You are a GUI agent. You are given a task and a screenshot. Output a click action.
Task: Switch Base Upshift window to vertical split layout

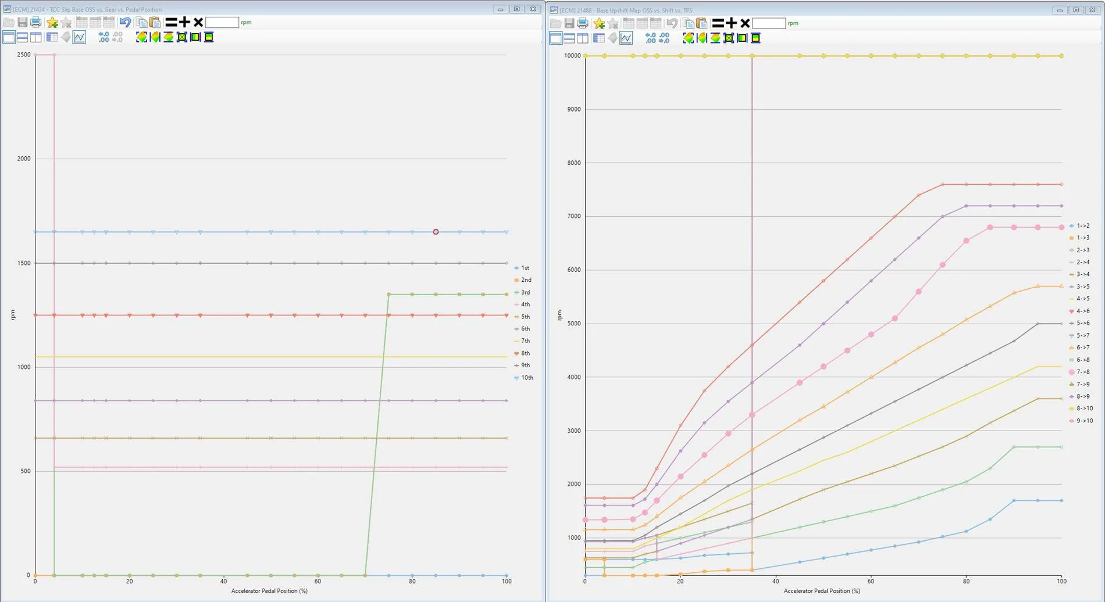point(582,38)
